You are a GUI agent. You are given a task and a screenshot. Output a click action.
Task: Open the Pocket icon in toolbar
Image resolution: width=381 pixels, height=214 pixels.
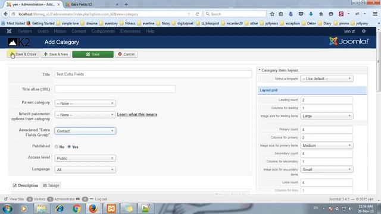[x=301, y=14]
